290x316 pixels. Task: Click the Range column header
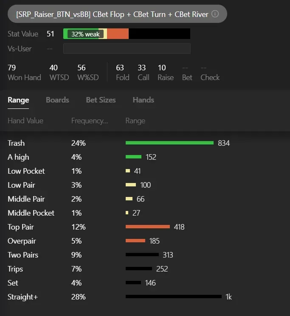point(135,121)
